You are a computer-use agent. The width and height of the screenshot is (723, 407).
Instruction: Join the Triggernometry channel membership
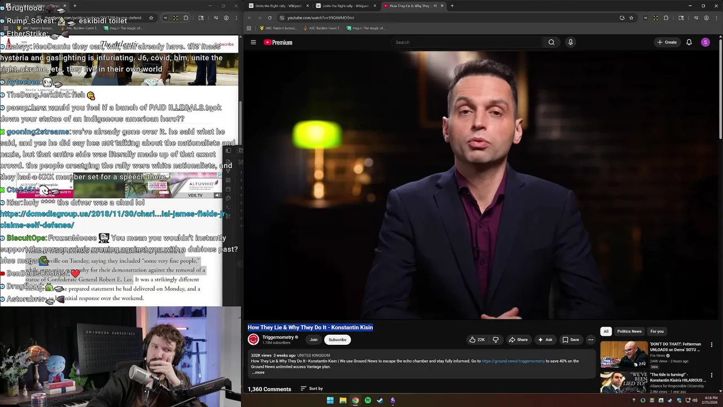[313, 340]
